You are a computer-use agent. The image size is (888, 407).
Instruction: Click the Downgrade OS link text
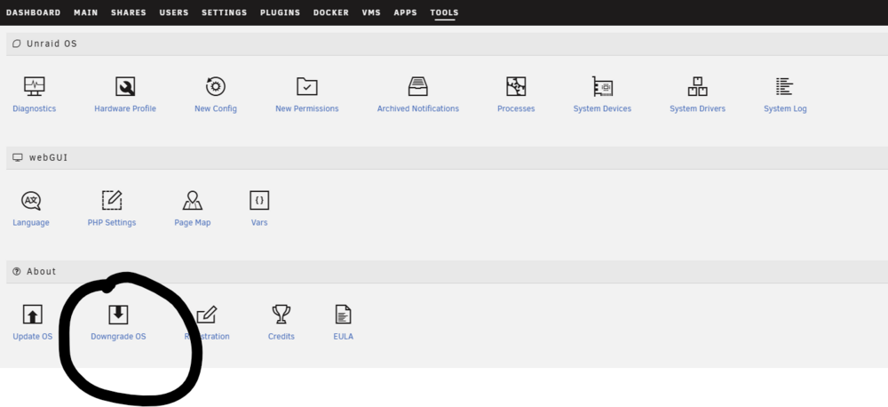pos(118,337)
